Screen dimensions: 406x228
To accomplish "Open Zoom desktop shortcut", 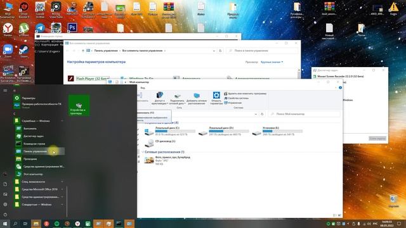I will [8, 51].
